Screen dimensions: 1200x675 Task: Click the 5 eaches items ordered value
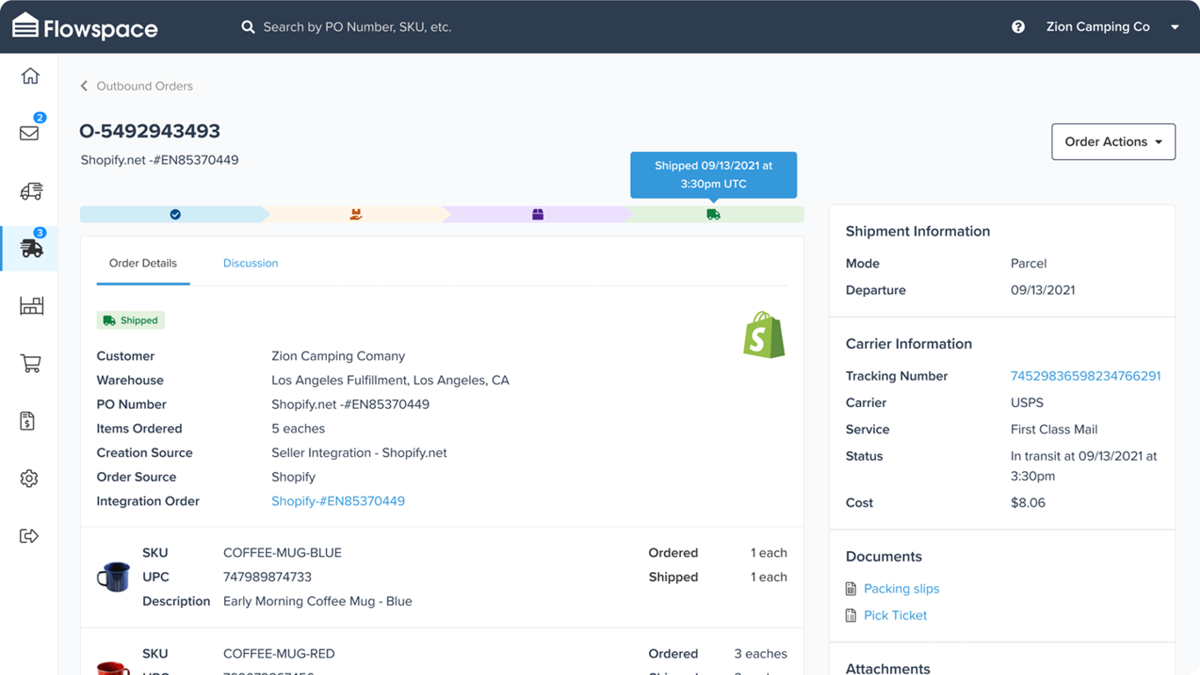298,429
